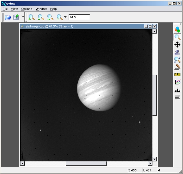Select the Band tool colored cubes icon
183x174 pixels.
(x=177, y=29)
